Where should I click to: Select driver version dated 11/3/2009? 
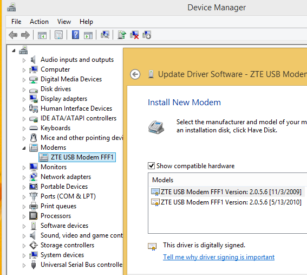[x=226, y=192]
